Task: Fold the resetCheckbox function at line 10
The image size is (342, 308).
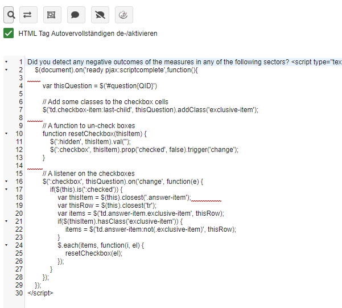Action: (x=6, y=134)
